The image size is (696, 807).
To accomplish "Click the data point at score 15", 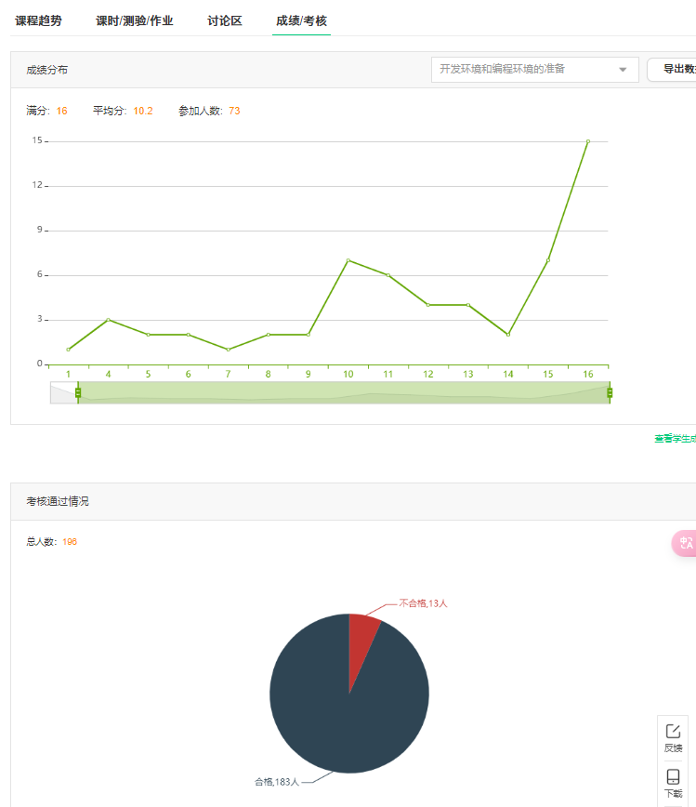I will [x=548, y=260].
